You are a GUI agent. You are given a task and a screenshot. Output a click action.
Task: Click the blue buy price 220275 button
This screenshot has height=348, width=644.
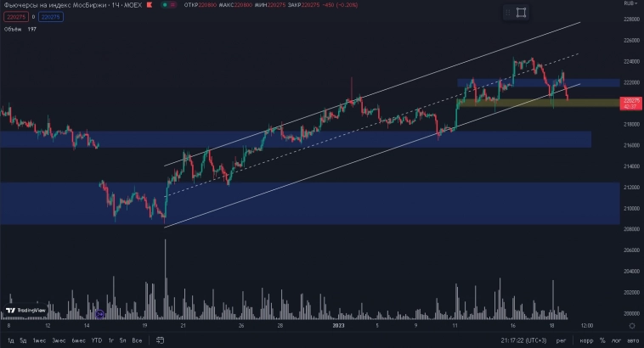[x=51, y=17]
